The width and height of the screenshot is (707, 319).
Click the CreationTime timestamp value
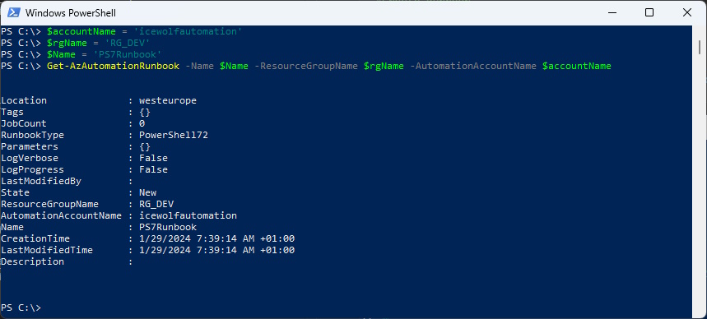217,238
